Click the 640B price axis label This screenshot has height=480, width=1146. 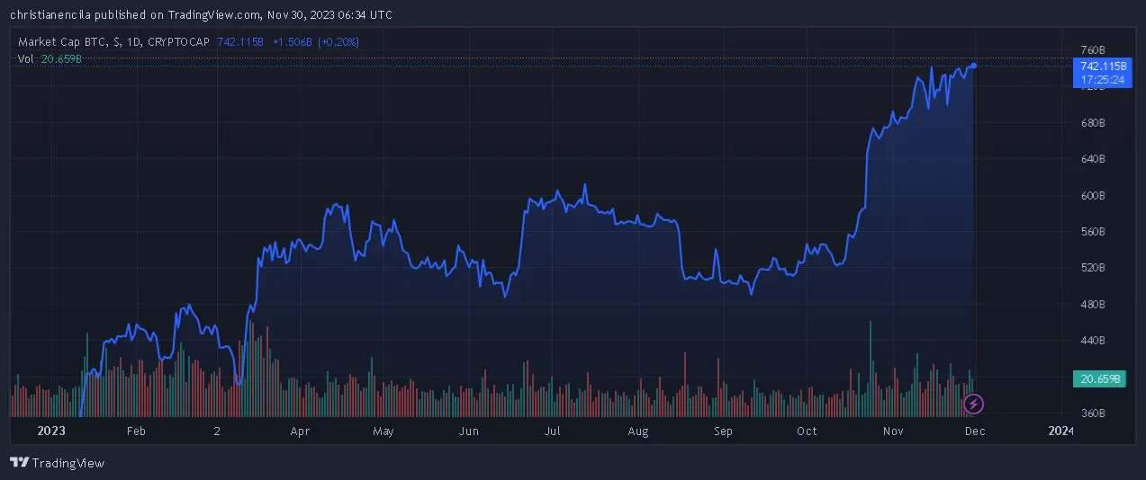tap(1091, 159)
